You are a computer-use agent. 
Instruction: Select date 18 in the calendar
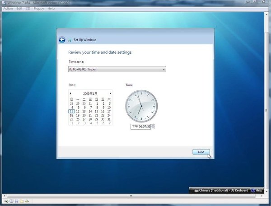(71, 115)
